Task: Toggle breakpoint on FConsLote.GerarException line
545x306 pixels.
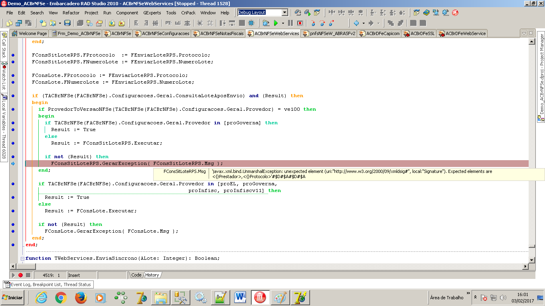Action: tap(13, 231)
